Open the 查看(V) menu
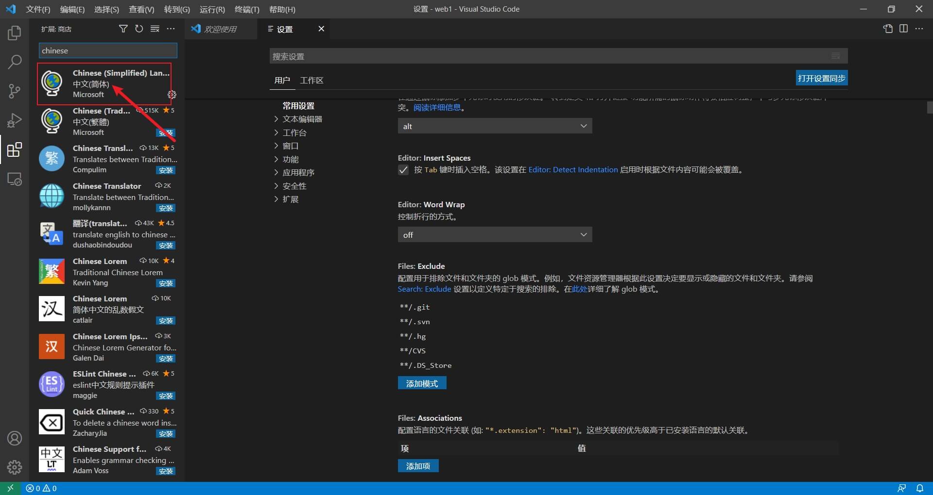Image resolution: width=933 pixels, height=495 pixels. click(141, 9)
